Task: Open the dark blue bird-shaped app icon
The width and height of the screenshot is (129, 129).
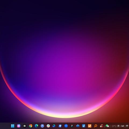Action: pos(54,126)
